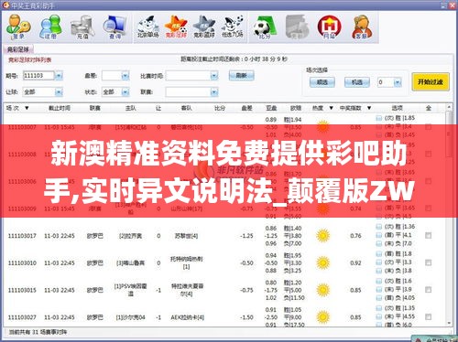Select the 北京单场 toolbar icon
Image resolution: width=458 pixels, height=342 pixels.
click(147, 27)
